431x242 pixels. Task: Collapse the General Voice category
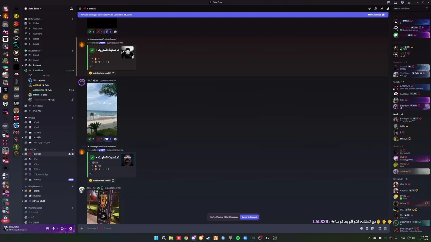coord(35,208)
